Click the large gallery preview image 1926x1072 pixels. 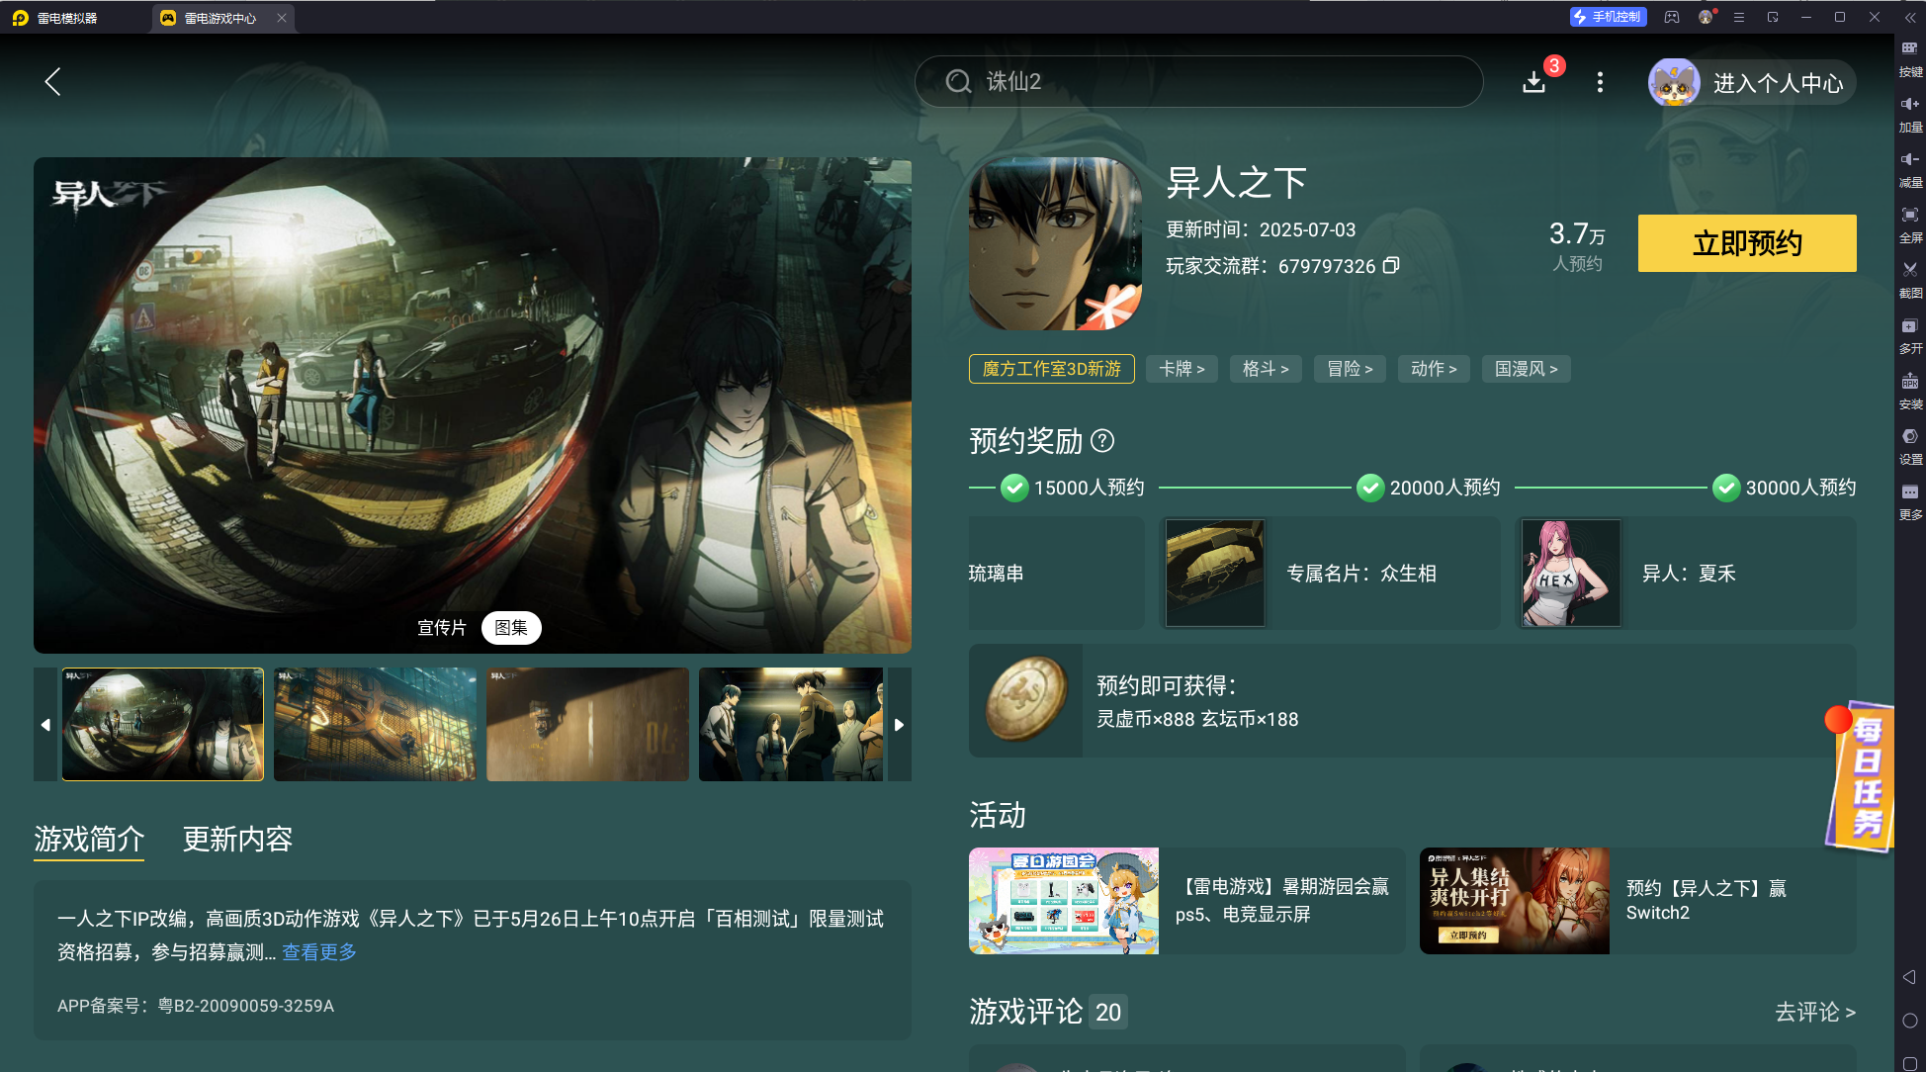pos(473,405)
